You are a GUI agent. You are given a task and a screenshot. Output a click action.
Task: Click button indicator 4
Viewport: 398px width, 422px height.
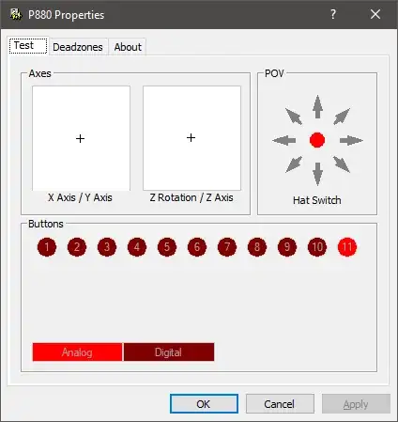(137, 247)
